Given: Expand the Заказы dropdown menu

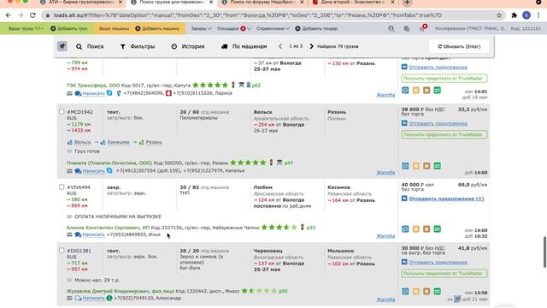Looking at the screenshot, I should click(x=202, y=28).
